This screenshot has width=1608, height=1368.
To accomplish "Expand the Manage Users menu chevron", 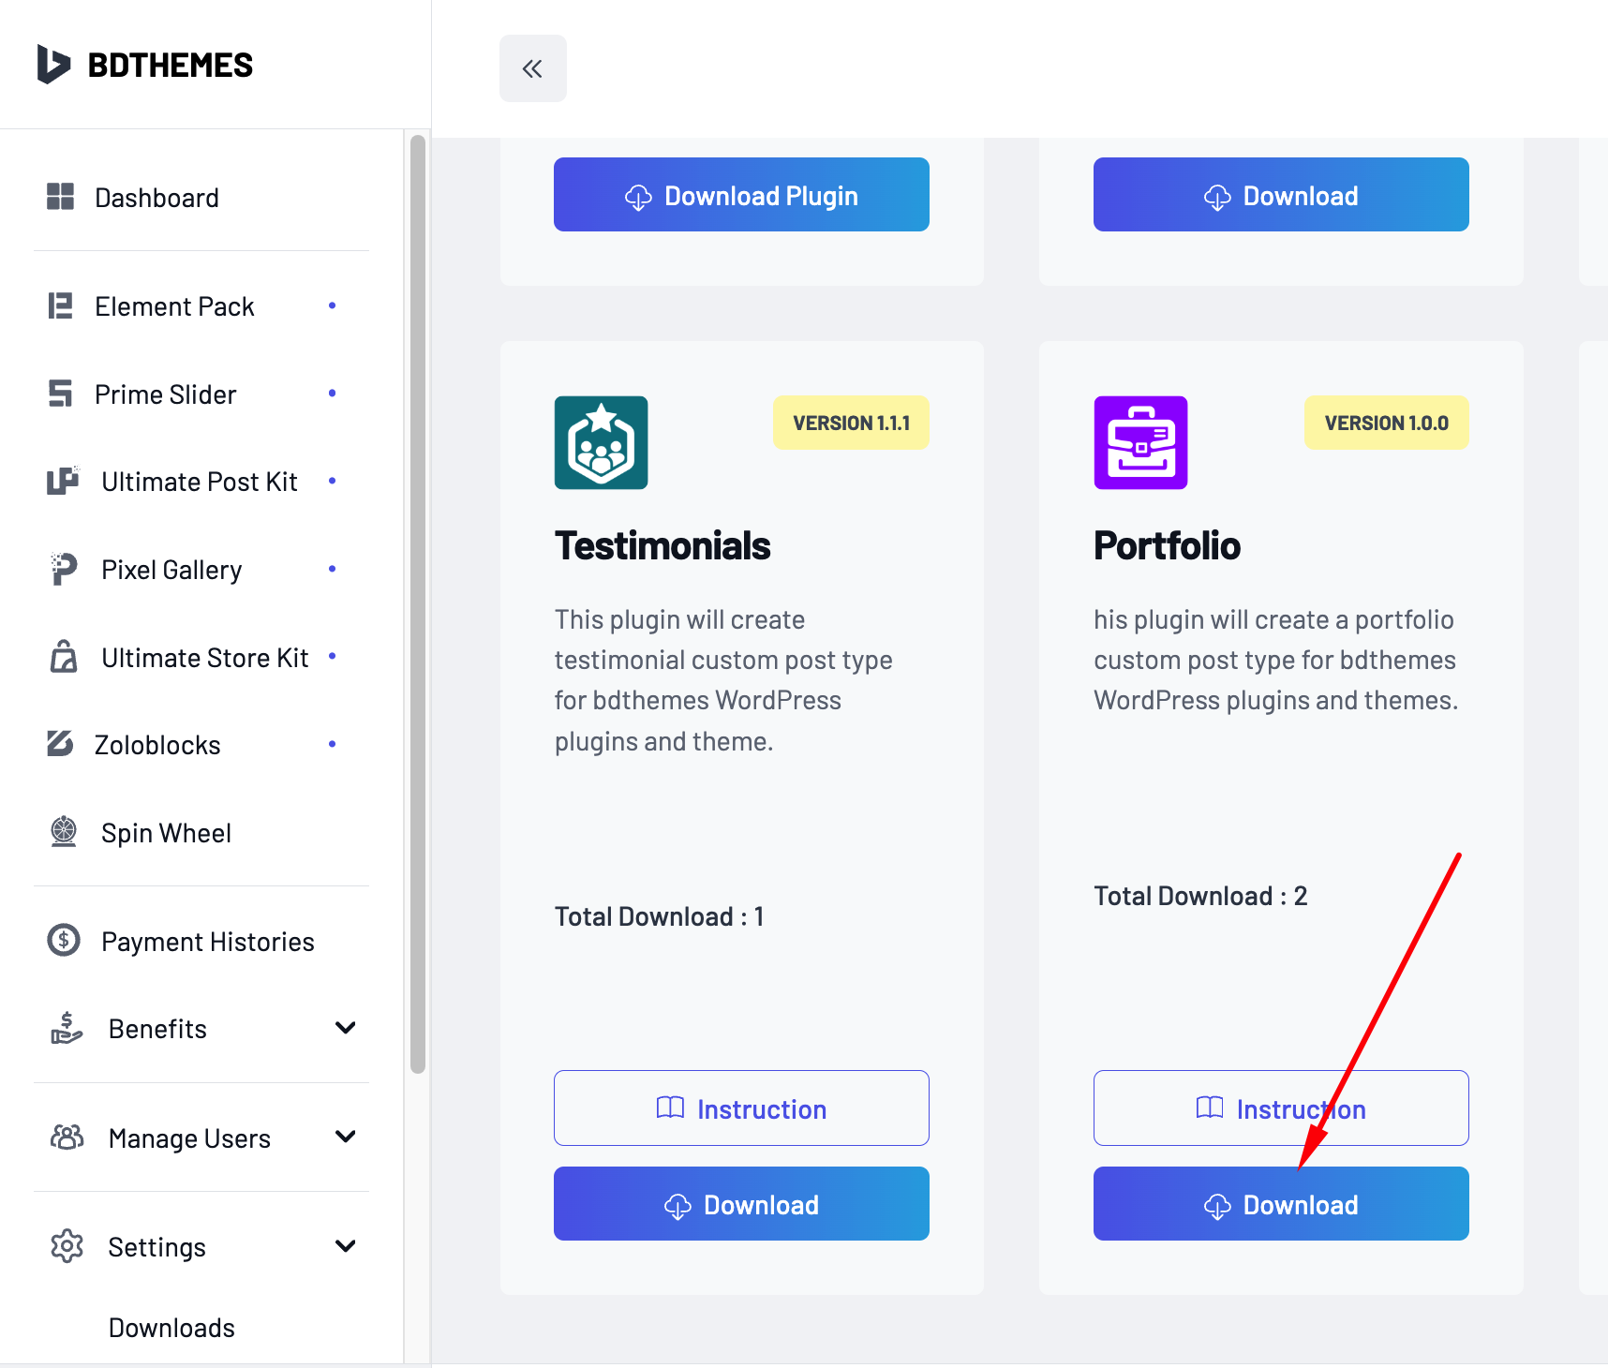I will (346, 1137).
